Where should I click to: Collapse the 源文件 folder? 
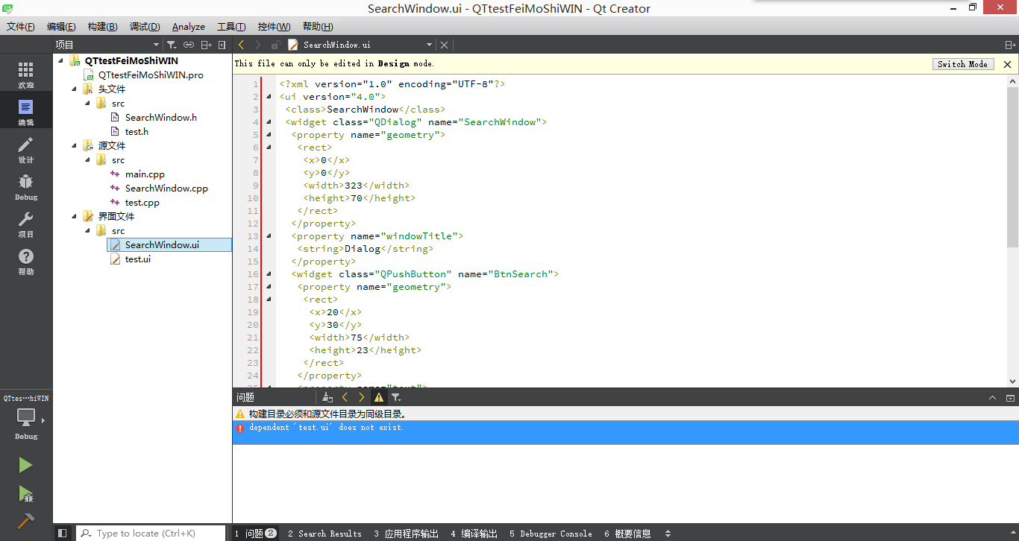click(x=75, y=146)
